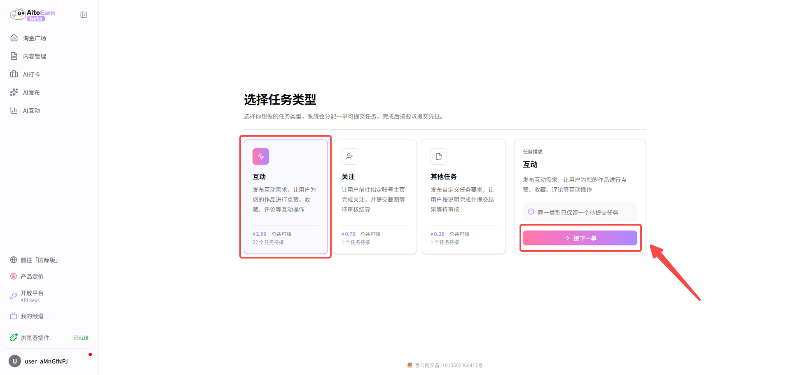Click the AitoEarn beta logo
The image size is (791, 375).
33,15
